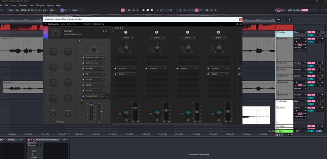Open the Main track 1/2 output dropdown
Screen dimensions: 327x159
tap(300, 131)
